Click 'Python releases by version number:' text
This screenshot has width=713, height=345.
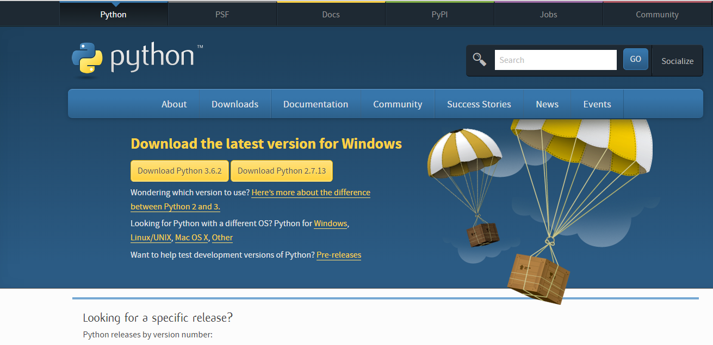[x=147, y=335]
